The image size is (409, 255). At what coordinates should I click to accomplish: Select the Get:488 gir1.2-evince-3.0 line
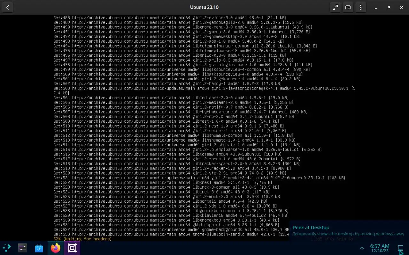[x=170, y=18]
